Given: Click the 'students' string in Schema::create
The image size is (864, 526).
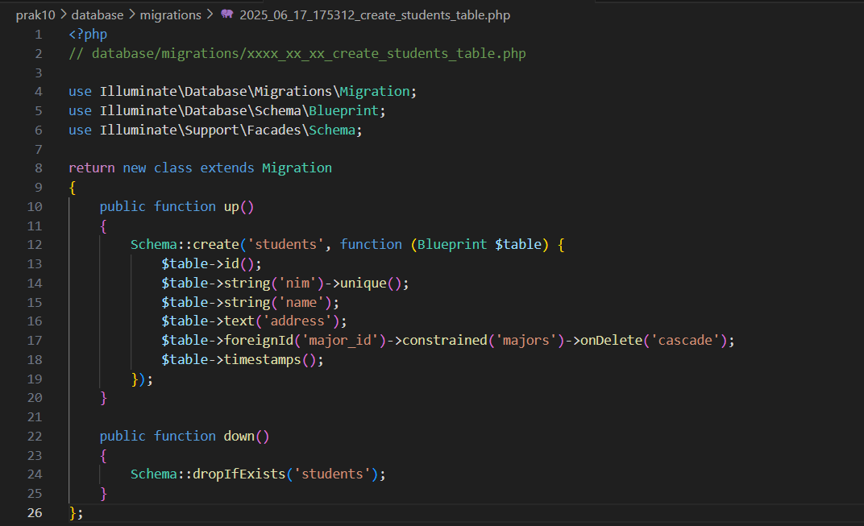Looking at the screenshot, I should point(293,244).
